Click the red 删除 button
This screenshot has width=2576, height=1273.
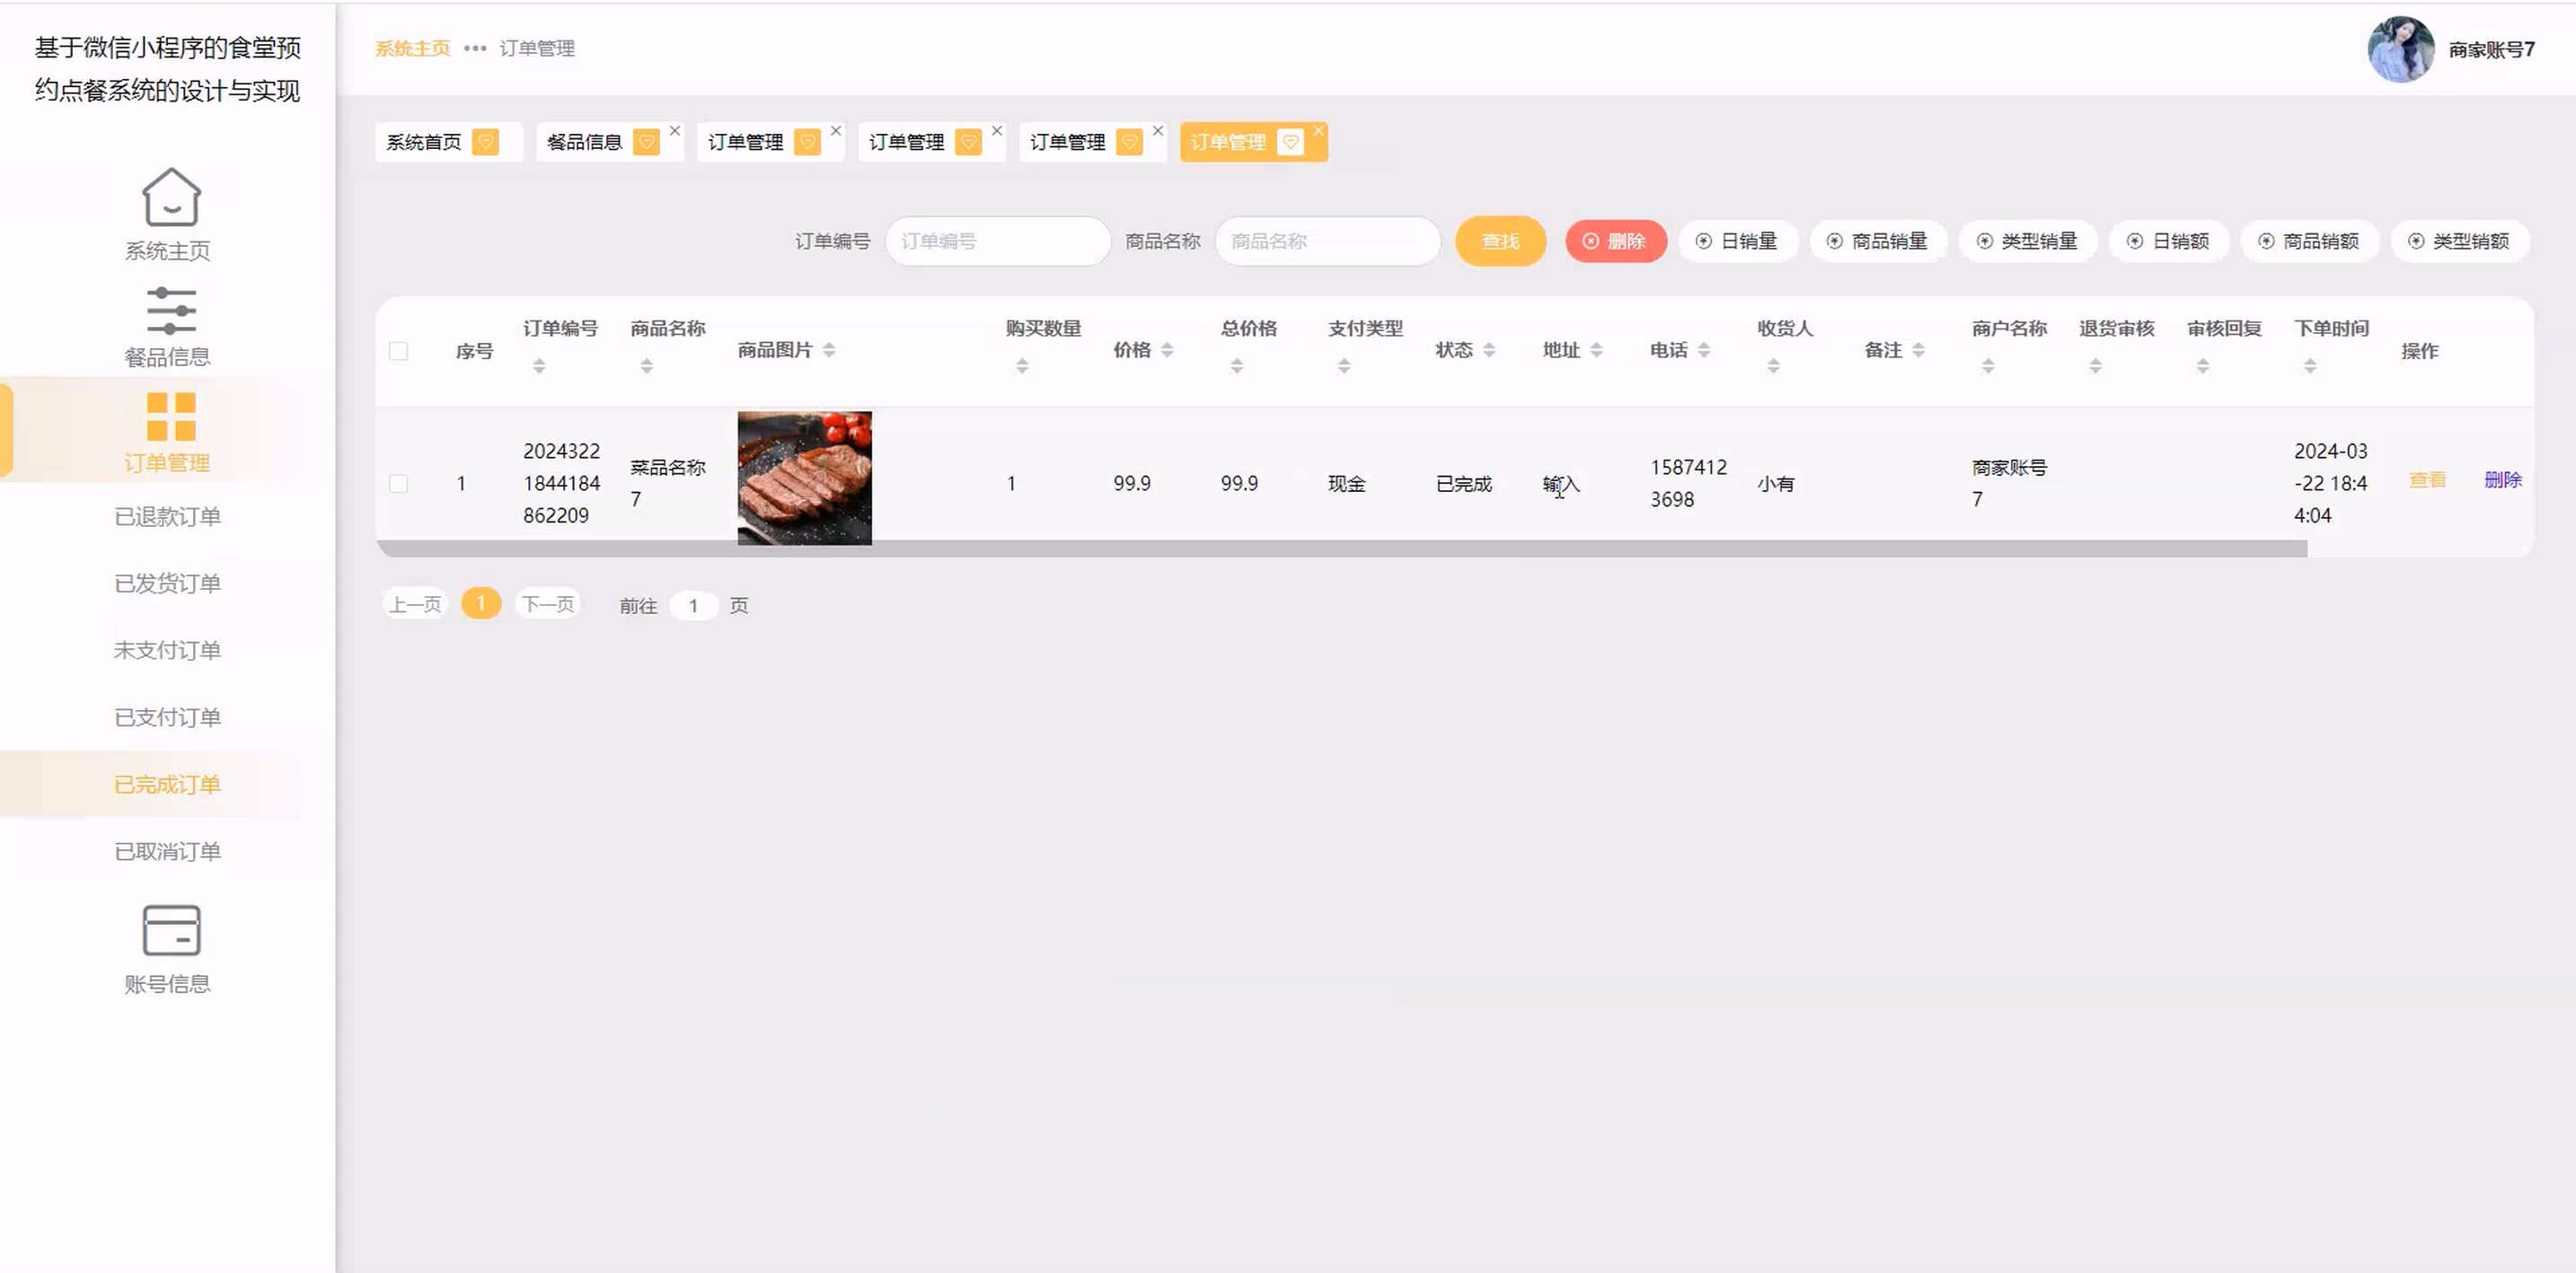click(1615, 241)
